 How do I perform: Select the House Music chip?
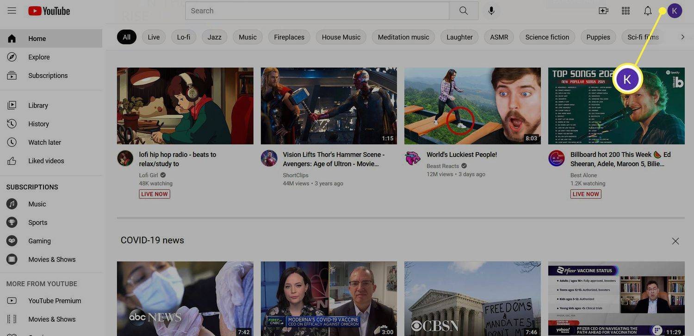click(x=341, y=37)
